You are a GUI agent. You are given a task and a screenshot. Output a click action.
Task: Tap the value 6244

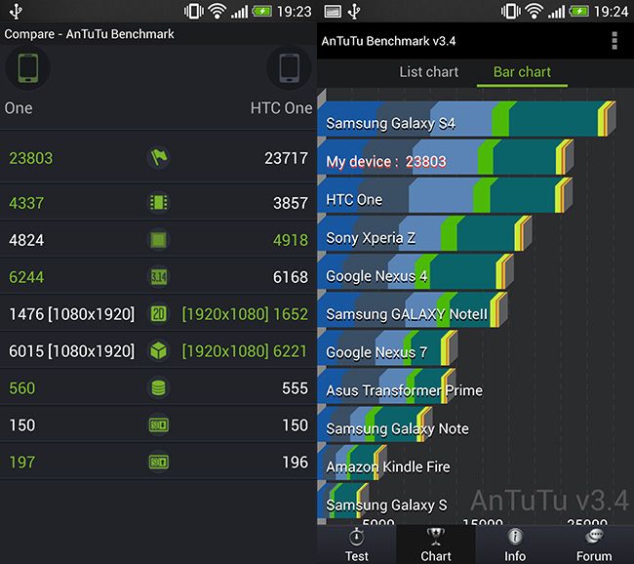tap(26, 277)
